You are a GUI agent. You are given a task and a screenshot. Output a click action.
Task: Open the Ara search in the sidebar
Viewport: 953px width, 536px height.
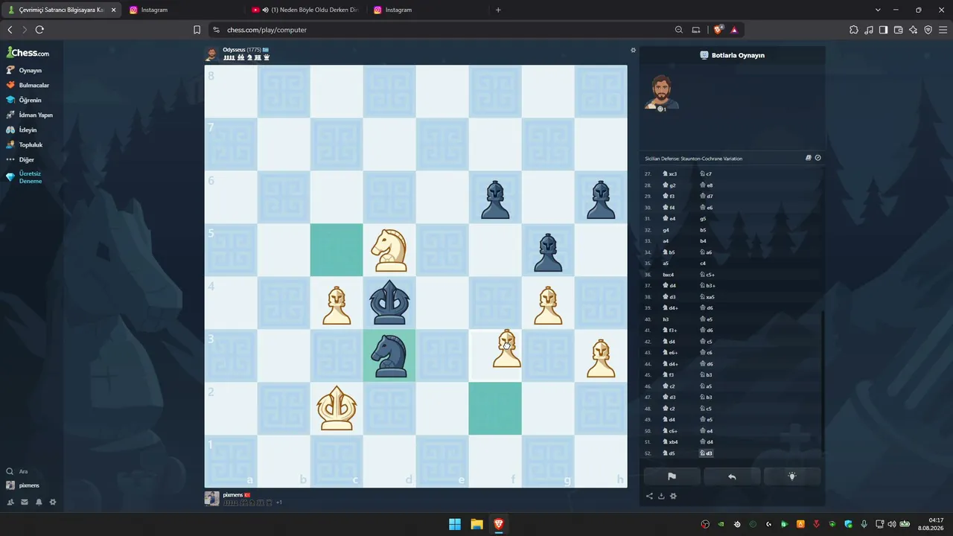[x=18, y=471]
